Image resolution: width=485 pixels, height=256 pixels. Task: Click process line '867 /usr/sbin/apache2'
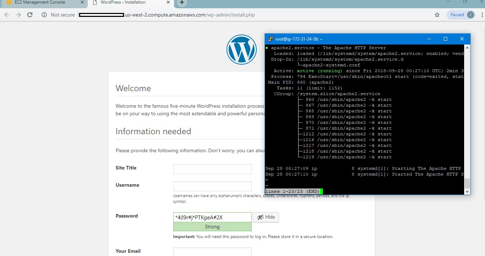tap(348, 105)
